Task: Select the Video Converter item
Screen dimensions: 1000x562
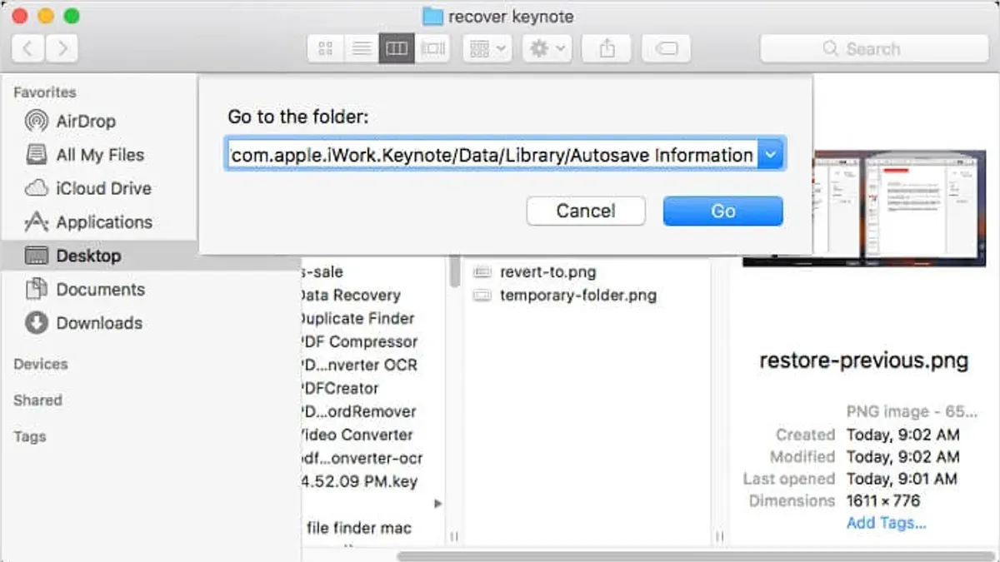Action: tap(356, 435)
